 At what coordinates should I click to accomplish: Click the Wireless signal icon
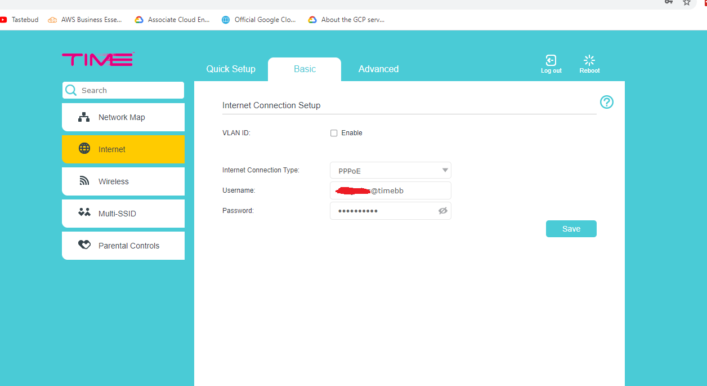coord(84,181)
